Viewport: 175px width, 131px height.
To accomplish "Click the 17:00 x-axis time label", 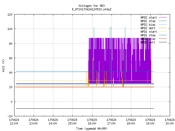I will pyautogui.click(x=111, y=123).
